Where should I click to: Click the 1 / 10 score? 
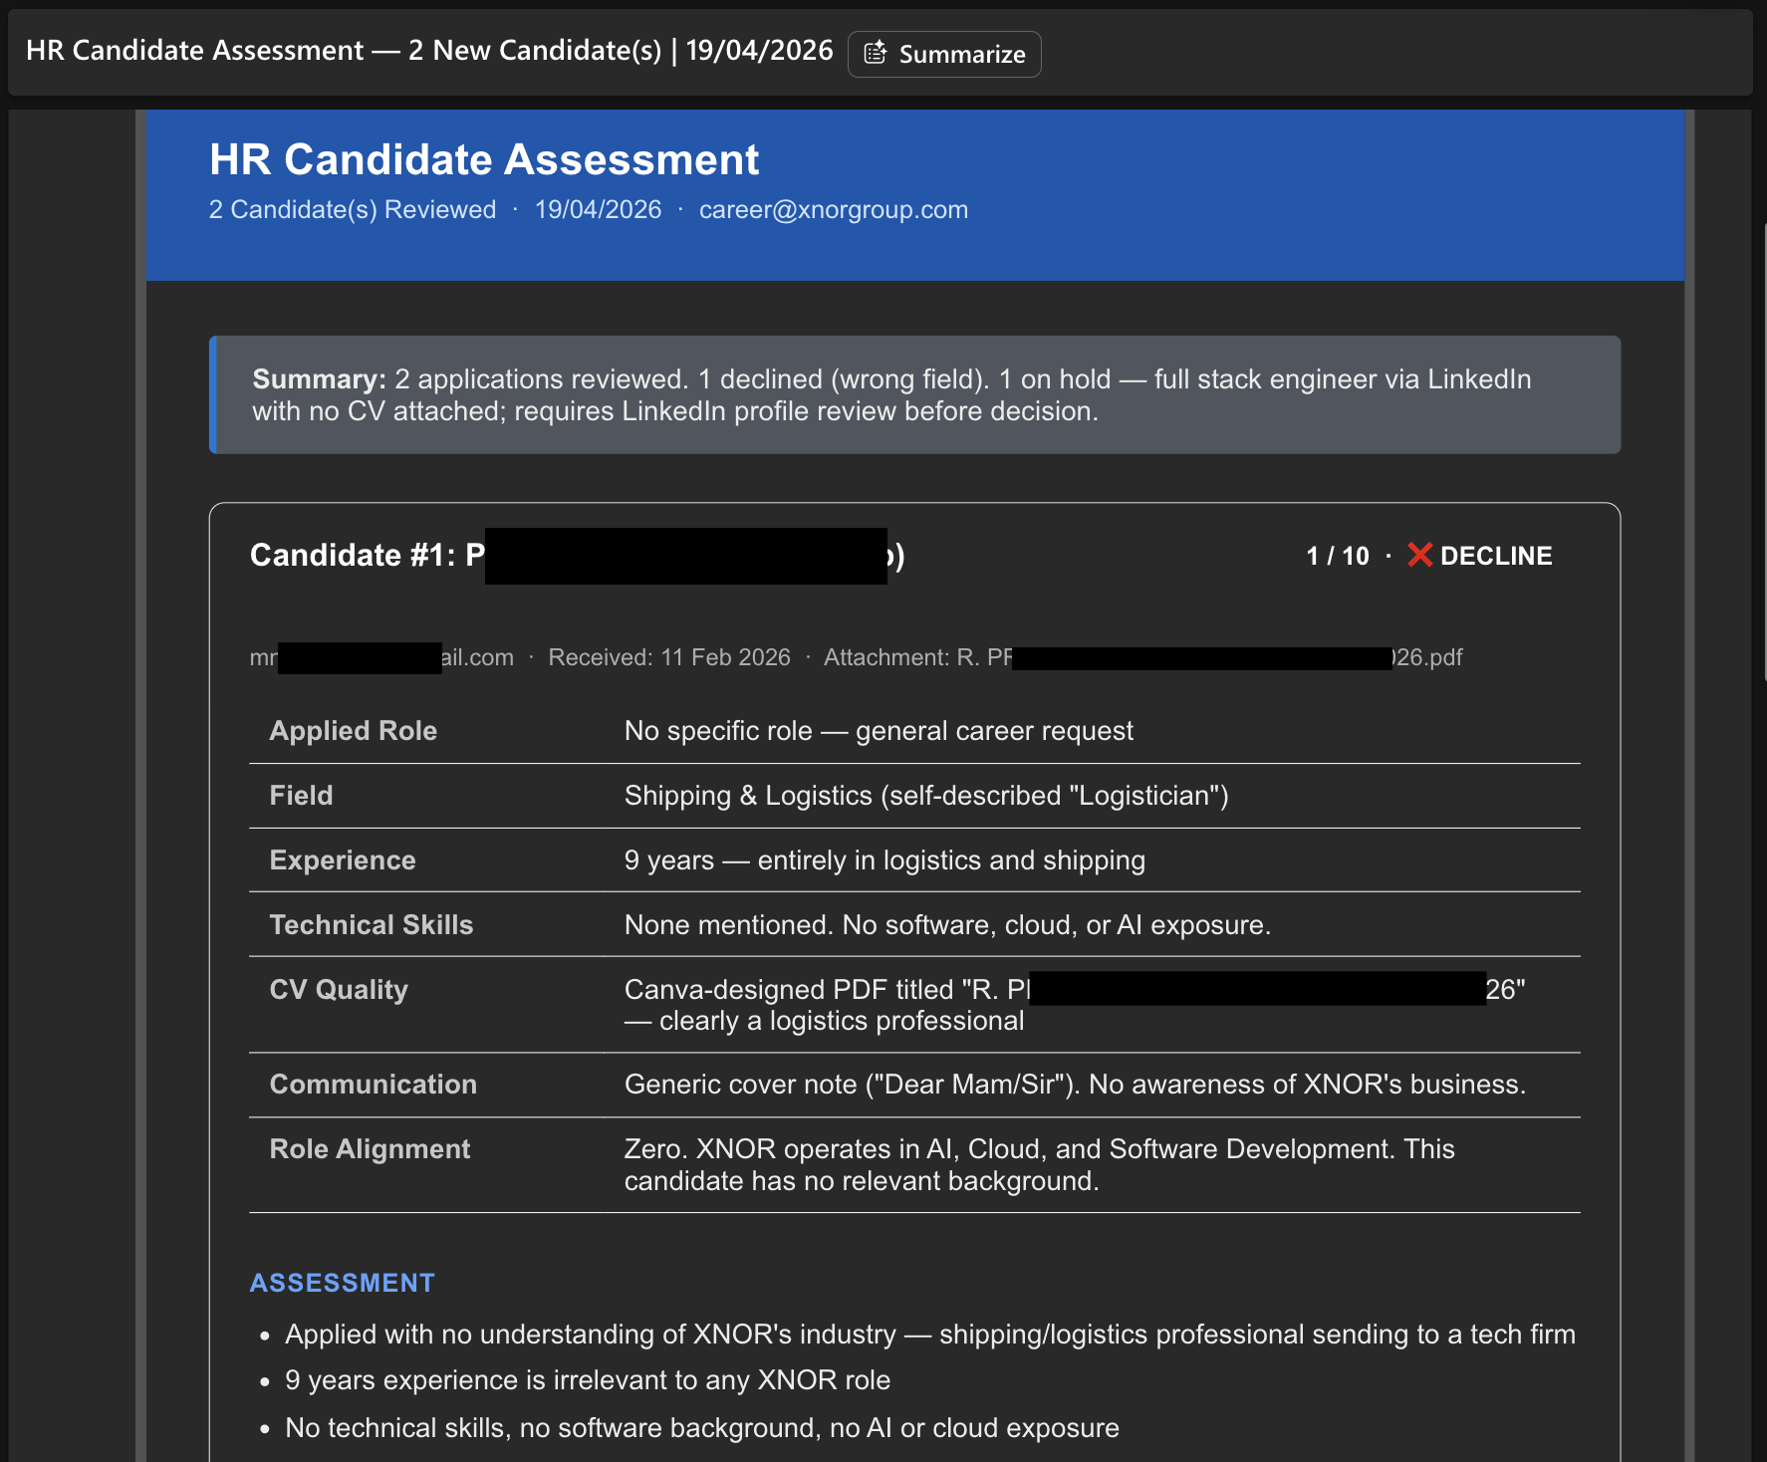(1337, 556)
